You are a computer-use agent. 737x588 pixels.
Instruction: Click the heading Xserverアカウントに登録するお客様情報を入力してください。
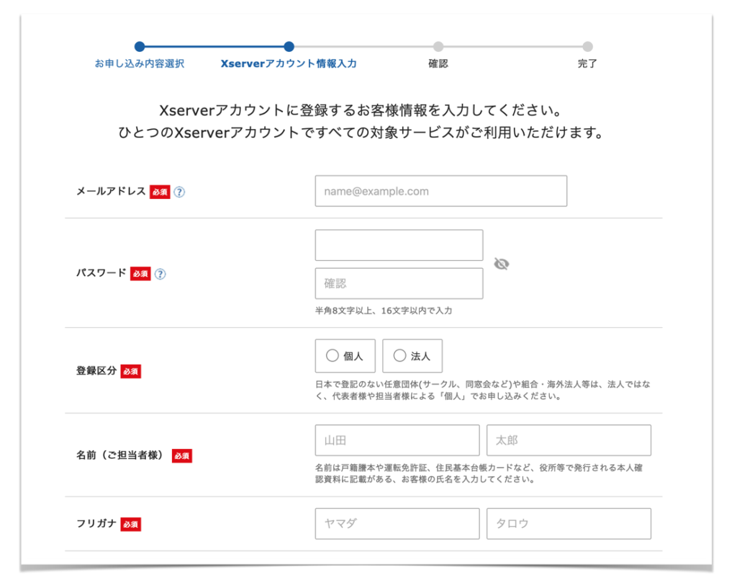(361, 110)
